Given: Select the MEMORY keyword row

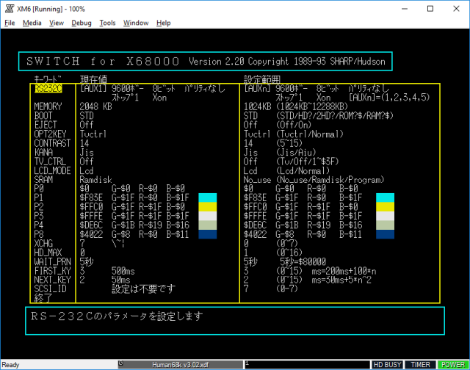Looking at the screenshot, I should 48,106.
